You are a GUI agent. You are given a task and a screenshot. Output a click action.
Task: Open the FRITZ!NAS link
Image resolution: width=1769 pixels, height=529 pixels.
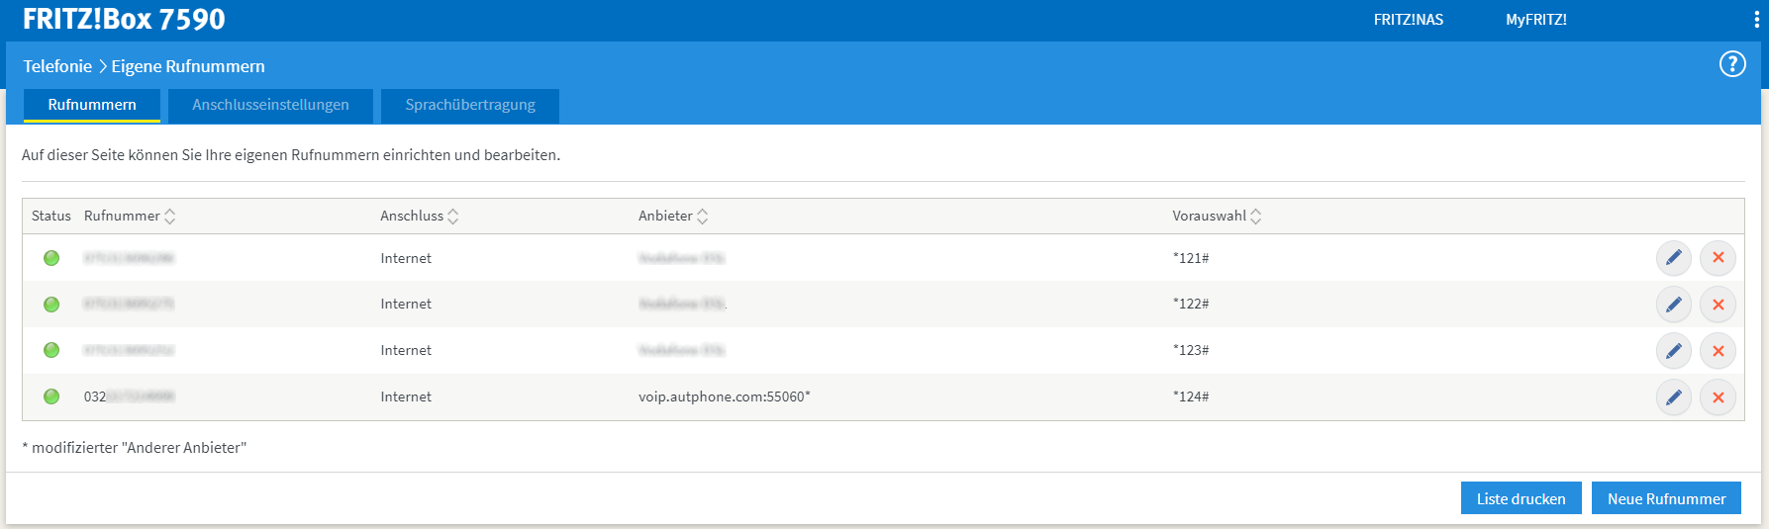tap(1408, 20)
